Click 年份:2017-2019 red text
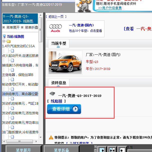 pos(98,69)
